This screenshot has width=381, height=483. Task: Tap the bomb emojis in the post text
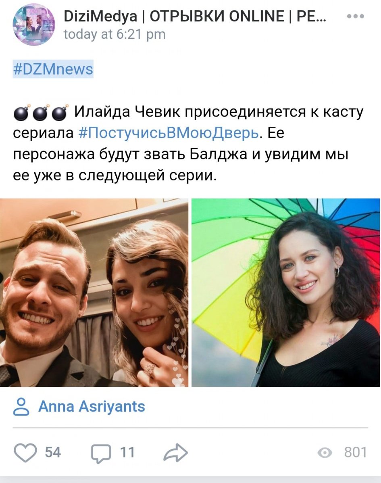coord(40,113)
